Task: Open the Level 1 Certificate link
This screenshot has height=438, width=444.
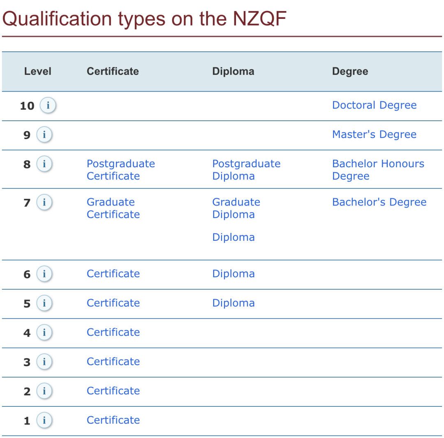Action: 113,420
